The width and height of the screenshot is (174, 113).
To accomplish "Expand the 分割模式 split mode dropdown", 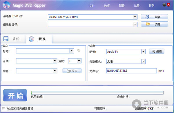I will tap(143, 61).
